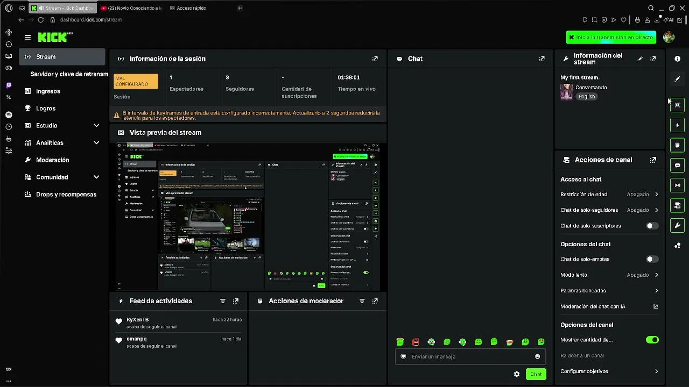
Task: Click Inicia la transmisión en directo button
Action: tap(611, 37)
